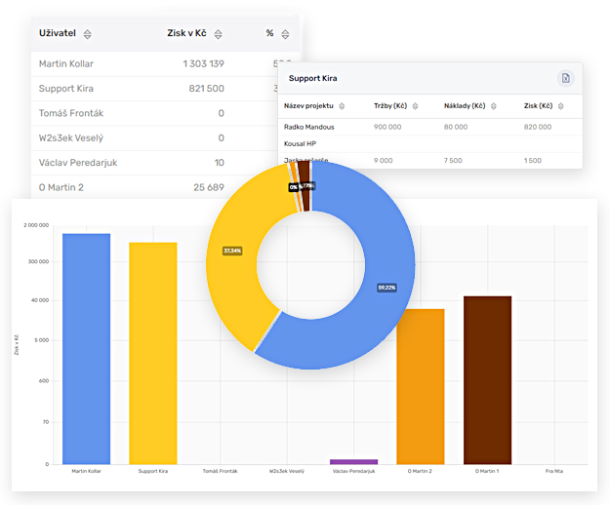Click the purple Václav Peredarjuk bar
Viewport: 610px width, 505px height.
pyautogui.click(x=353, y=461)
